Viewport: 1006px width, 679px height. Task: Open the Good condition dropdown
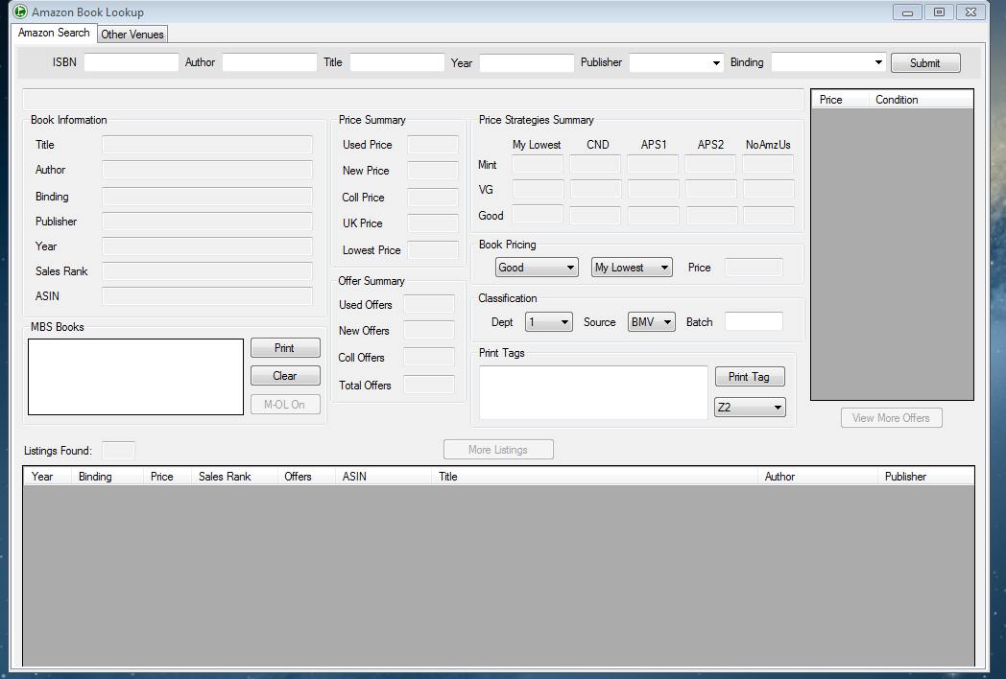tap(537, 268)
